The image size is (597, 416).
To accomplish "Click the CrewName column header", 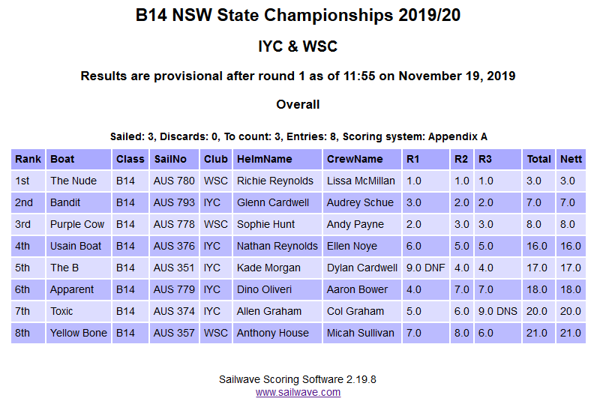I will pyautogui.click(x=362, y=159).
